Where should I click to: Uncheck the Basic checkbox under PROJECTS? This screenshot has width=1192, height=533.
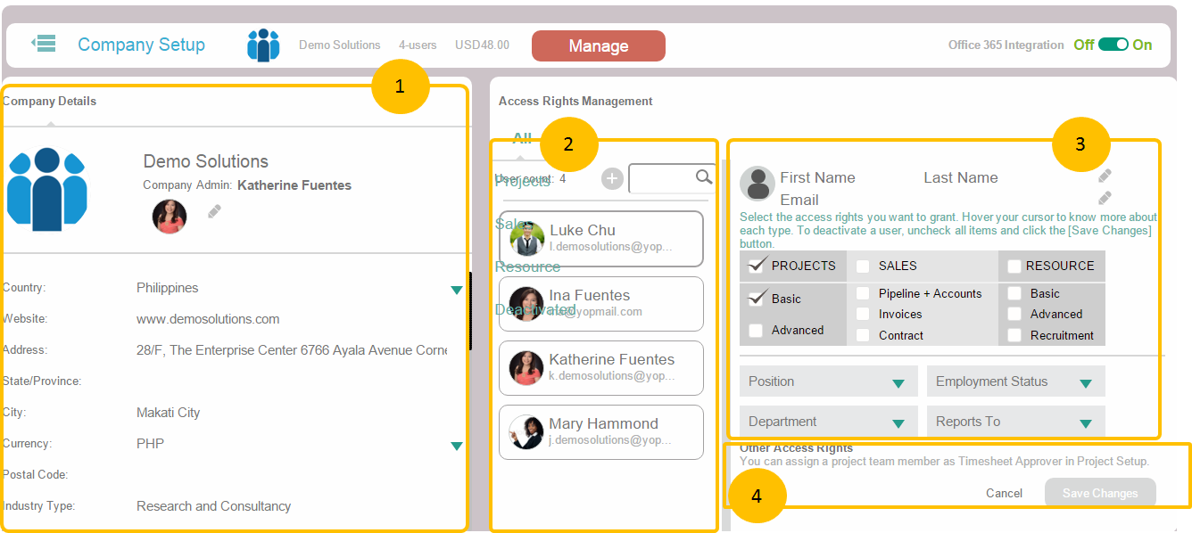[757, 299]
